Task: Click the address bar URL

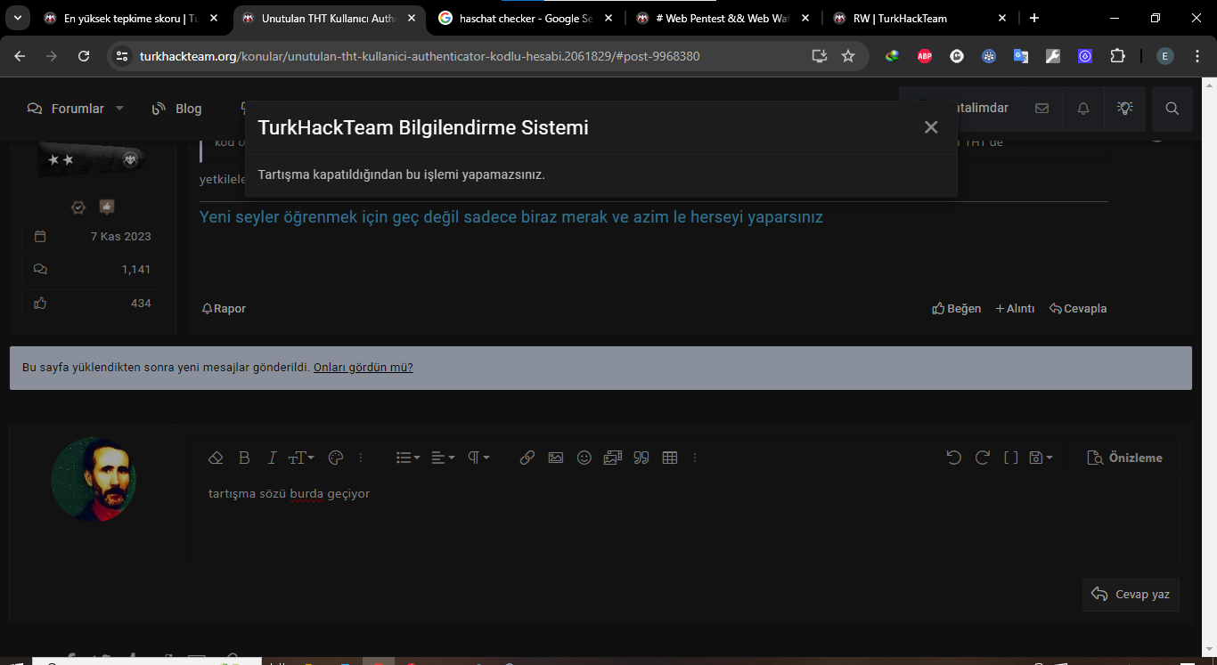Action: tap(420, 56)
